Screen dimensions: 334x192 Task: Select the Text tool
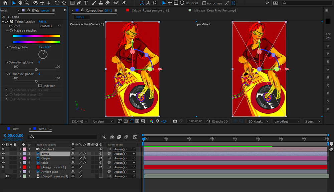(86, 3)
